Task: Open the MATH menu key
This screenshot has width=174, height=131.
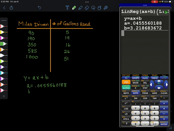Action: (x=126, y=93)
